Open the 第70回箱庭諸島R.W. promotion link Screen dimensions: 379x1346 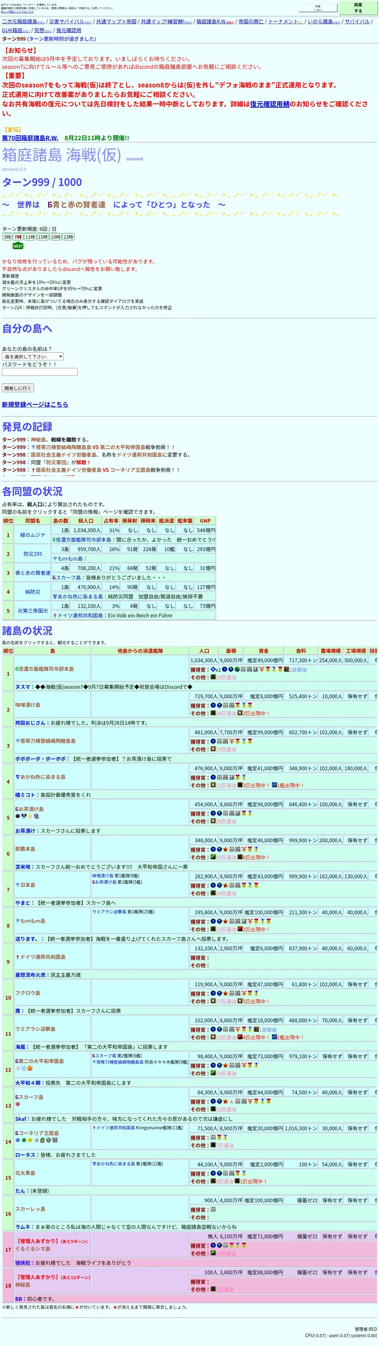pyautogui.click(x=30, y=138)
